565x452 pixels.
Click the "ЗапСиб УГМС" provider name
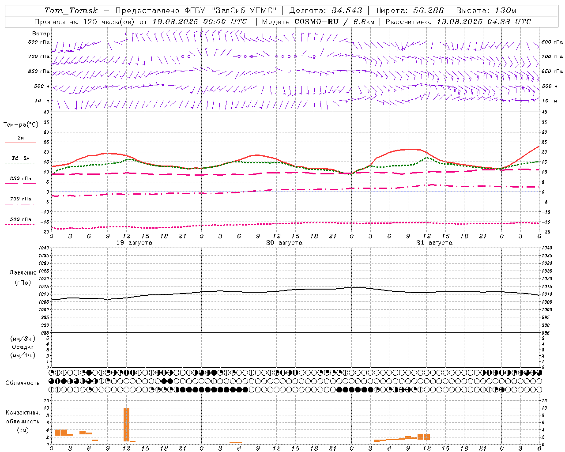(x=243, y=11)
